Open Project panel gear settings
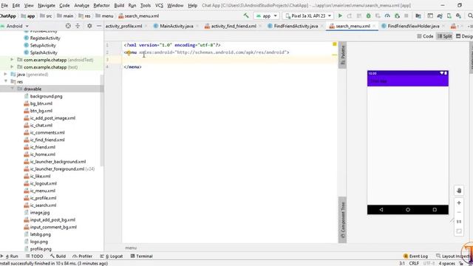The height and width of the screenshot is (266, 473). point(89,26)
